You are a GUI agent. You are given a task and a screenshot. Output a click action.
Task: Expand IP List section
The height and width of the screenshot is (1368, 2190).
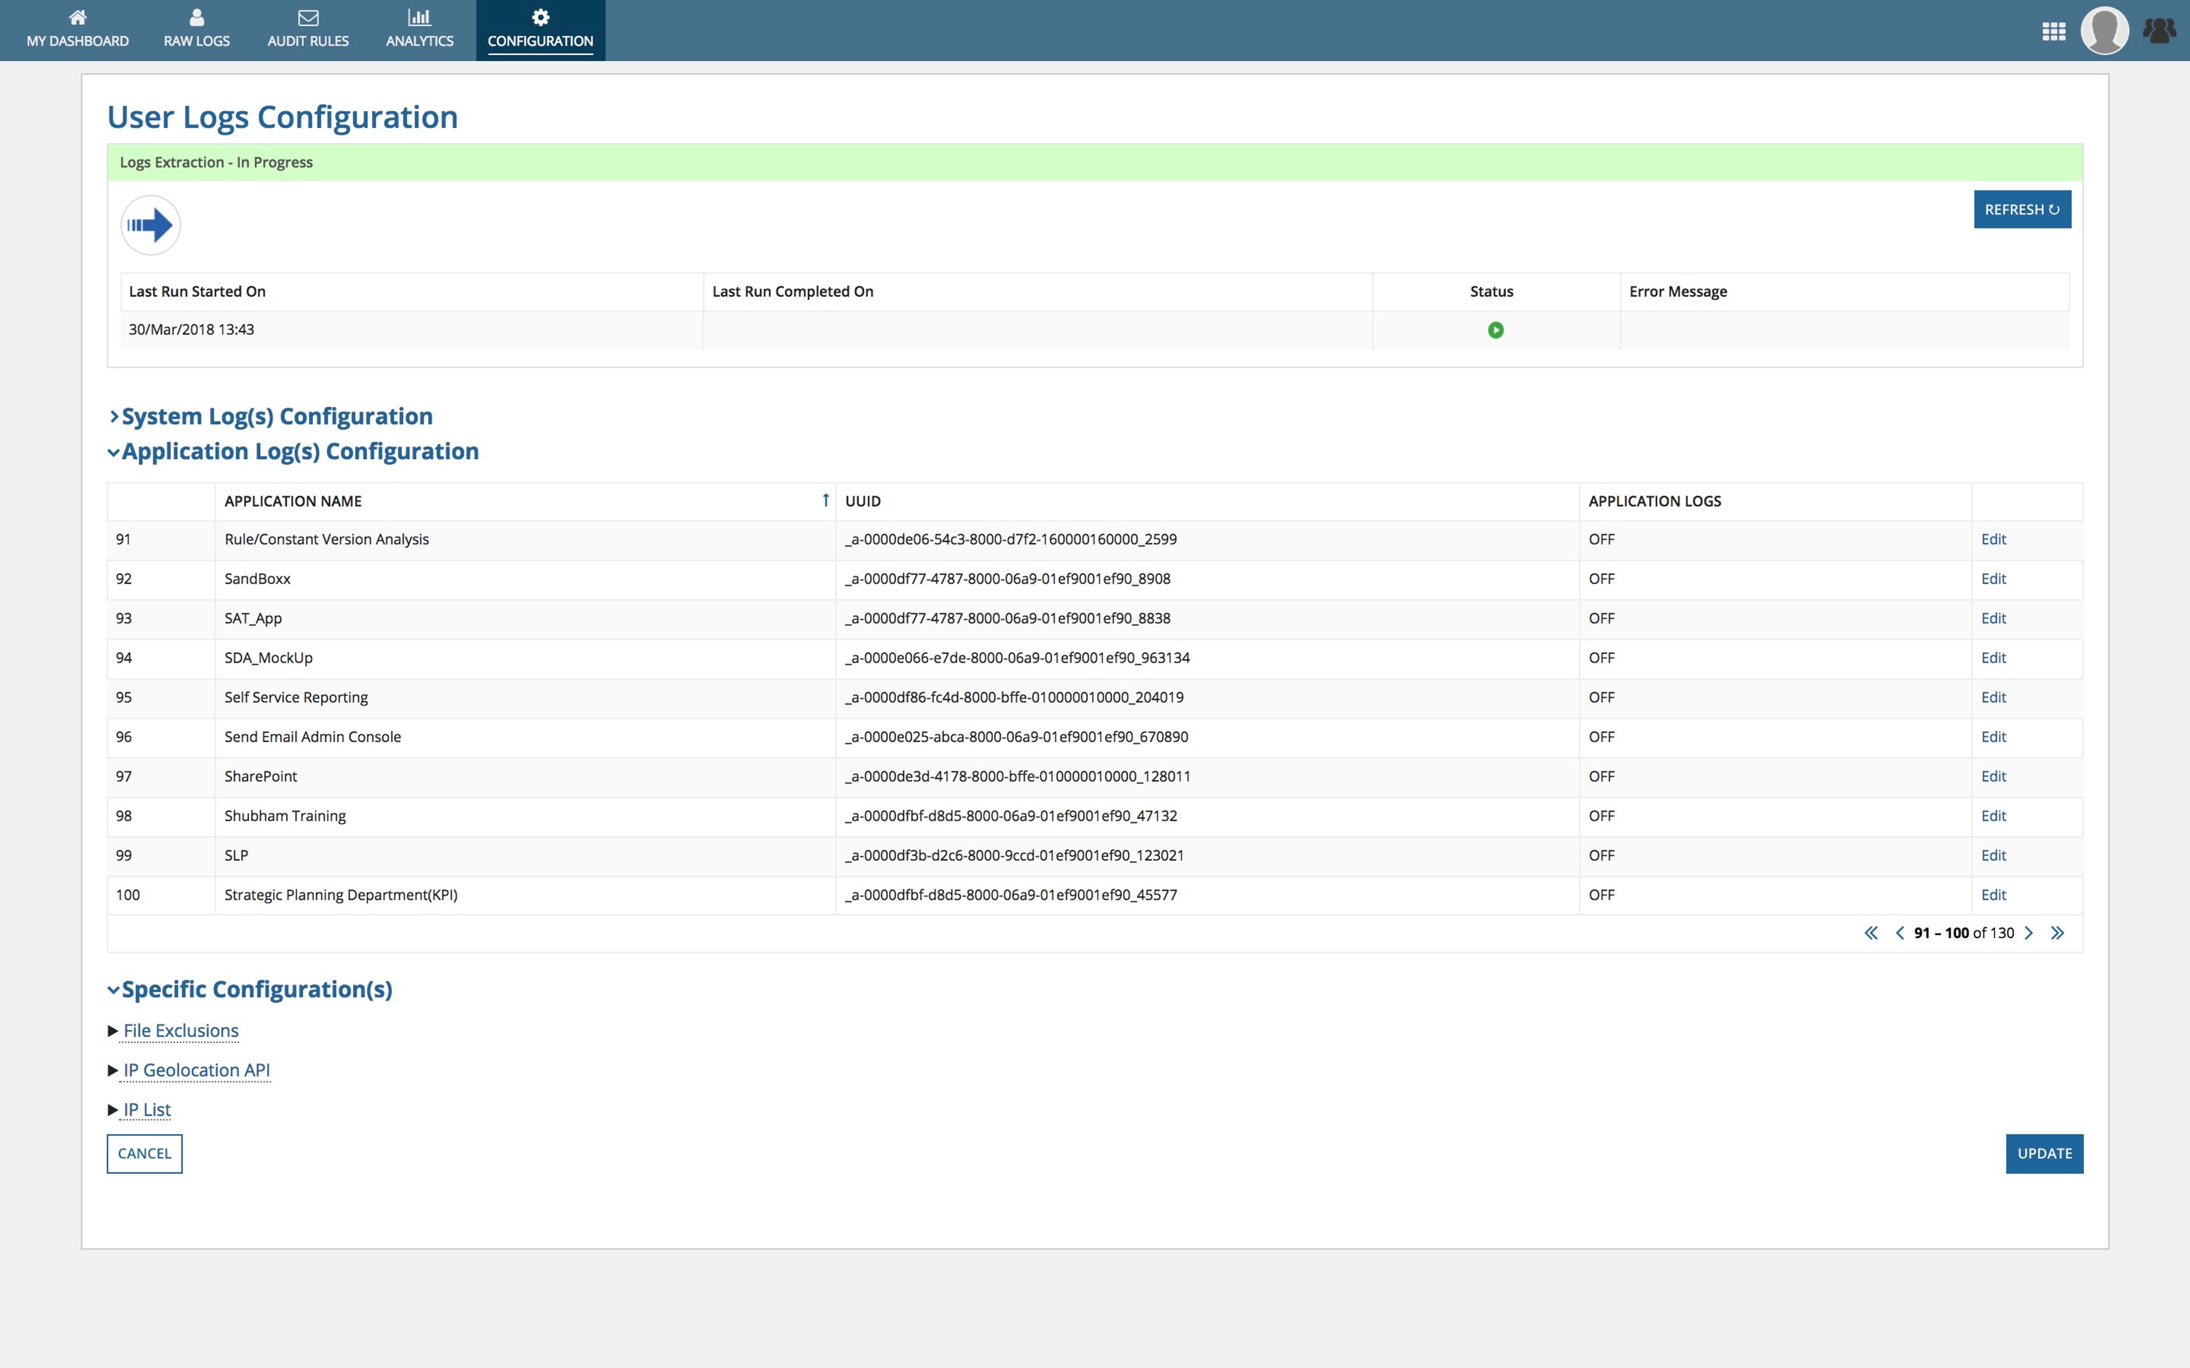147,1109
